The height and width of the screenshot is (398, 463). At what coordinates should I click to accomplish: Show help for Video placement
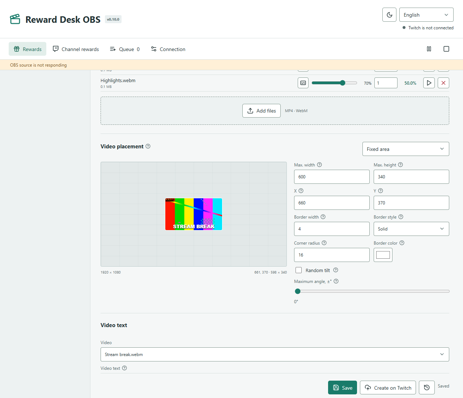pos(148,146)
